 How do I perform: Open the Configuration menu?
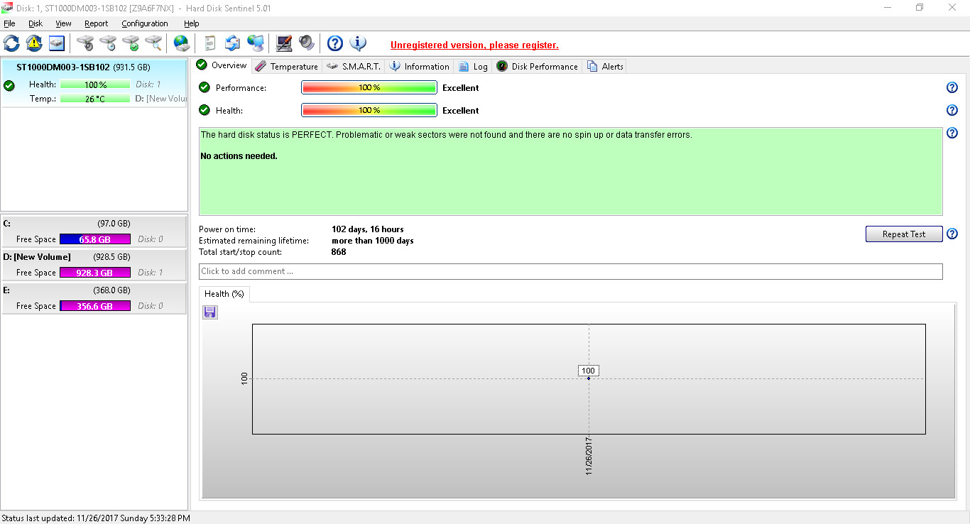(x=144, y=23)
